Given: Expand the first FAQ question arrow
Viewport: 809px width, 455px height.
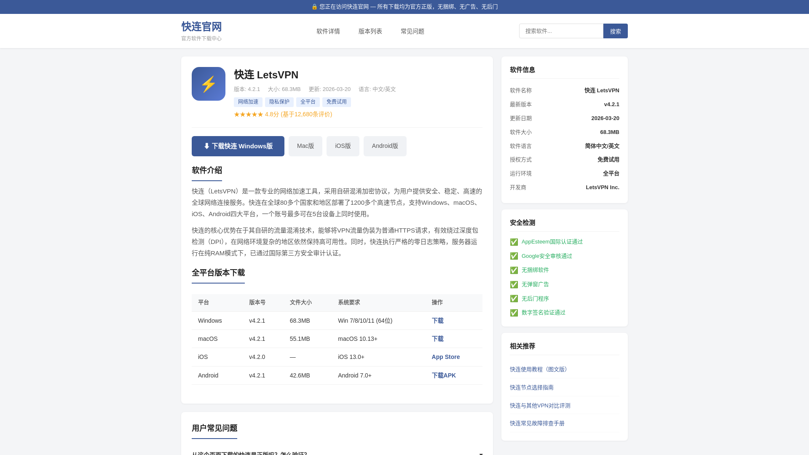Looking at the screenshot, I should point(481,454).
